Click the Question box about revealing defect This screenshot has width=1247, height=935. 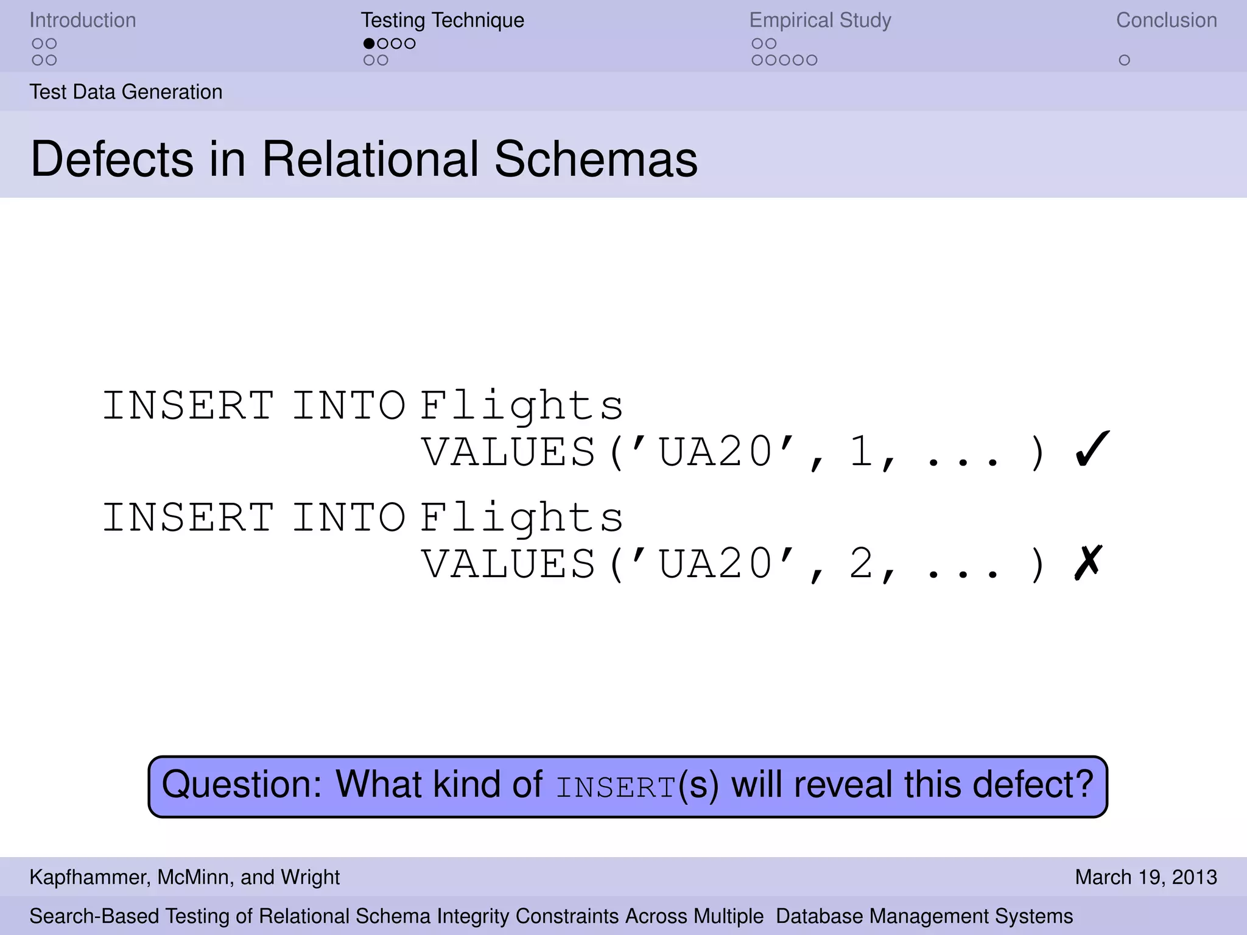(628, 786)
